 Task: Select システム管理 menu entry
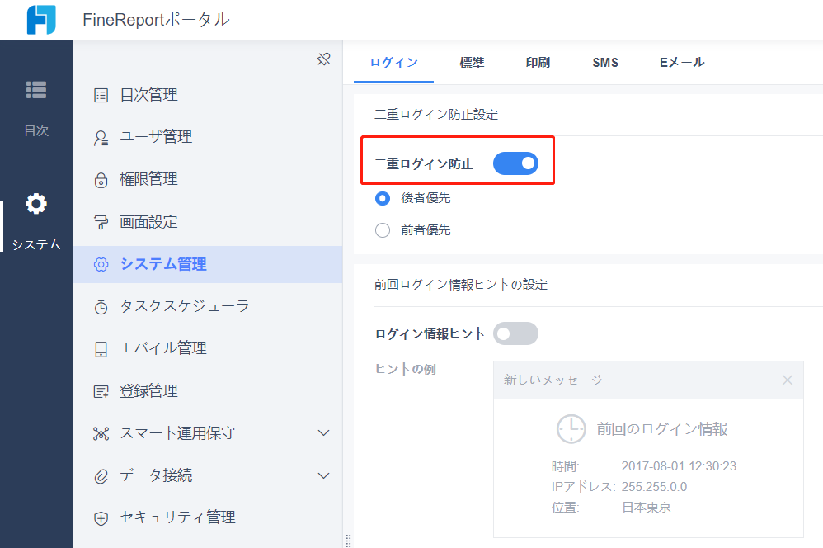click(207, 264)
